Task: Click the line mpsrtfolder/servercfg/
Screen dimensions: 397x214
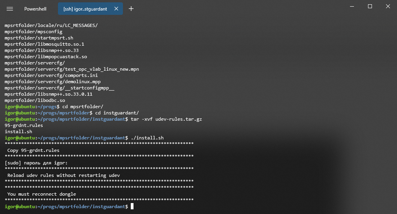Action: [x=35, y=63]
